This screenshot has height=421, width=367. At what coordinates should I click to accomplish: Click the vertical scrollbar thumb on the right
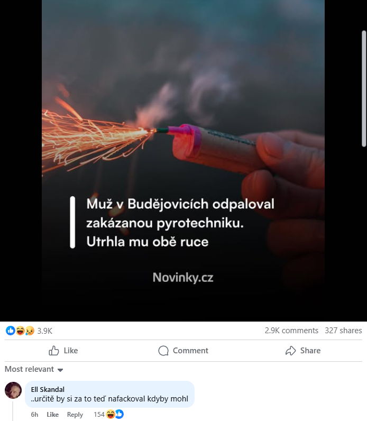[364, 89]
